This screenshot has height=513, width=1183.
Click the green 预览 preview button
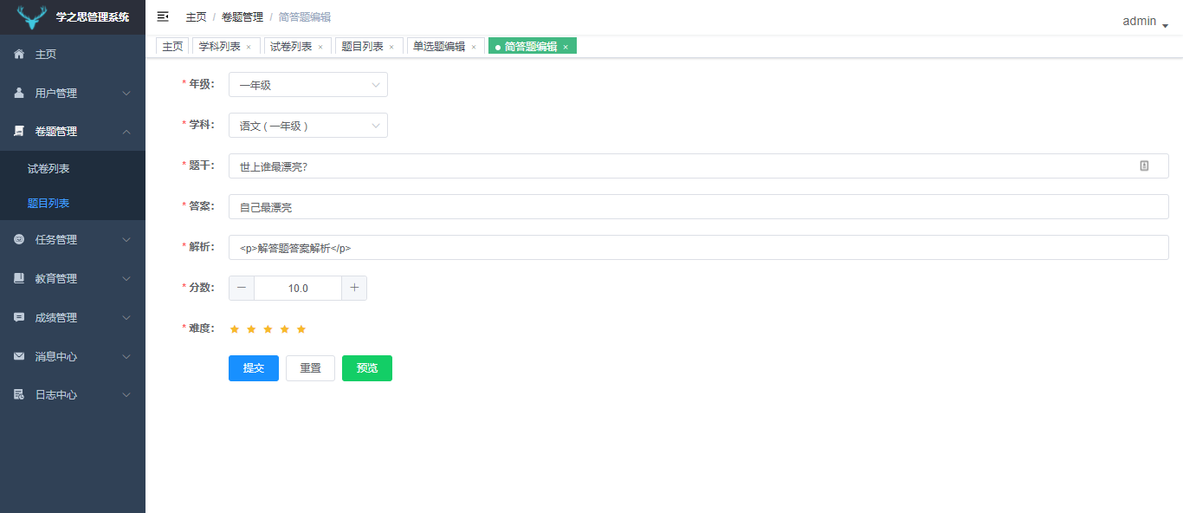[366, 367]
